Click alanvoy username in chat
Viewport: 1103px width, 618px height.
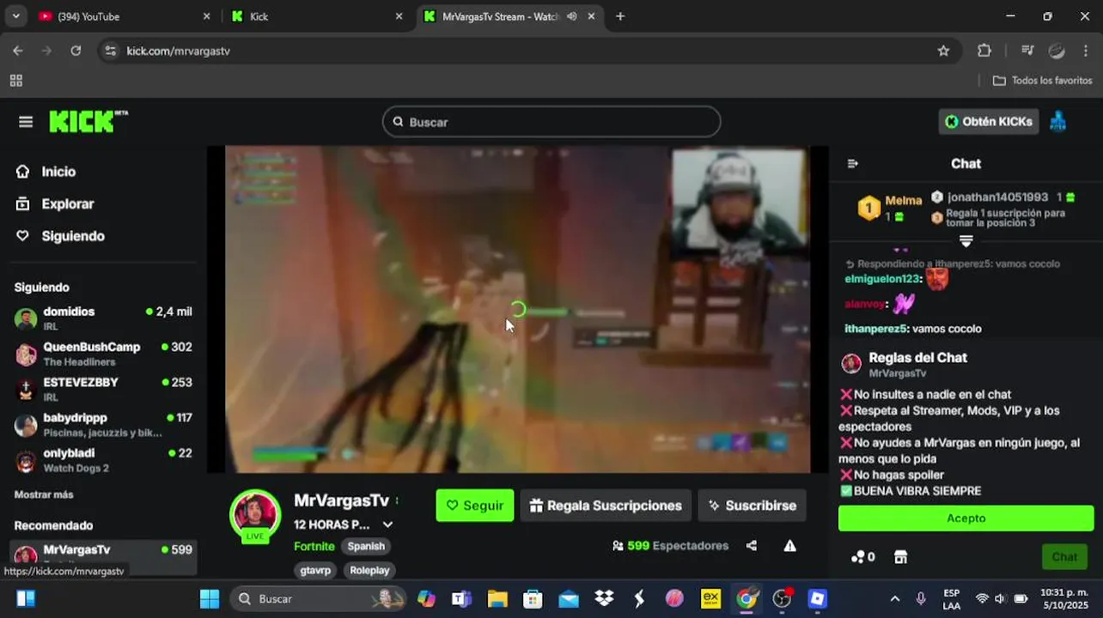tap(864, 304)
